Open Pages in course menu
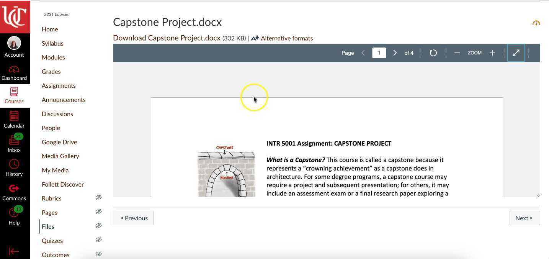The width and height of the screenshot is (549, 259). [x=49, y=213]
